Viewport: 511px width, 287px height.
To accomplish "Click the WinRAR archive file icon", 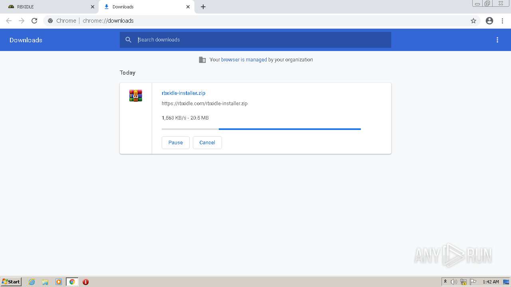I will [136, 96].
